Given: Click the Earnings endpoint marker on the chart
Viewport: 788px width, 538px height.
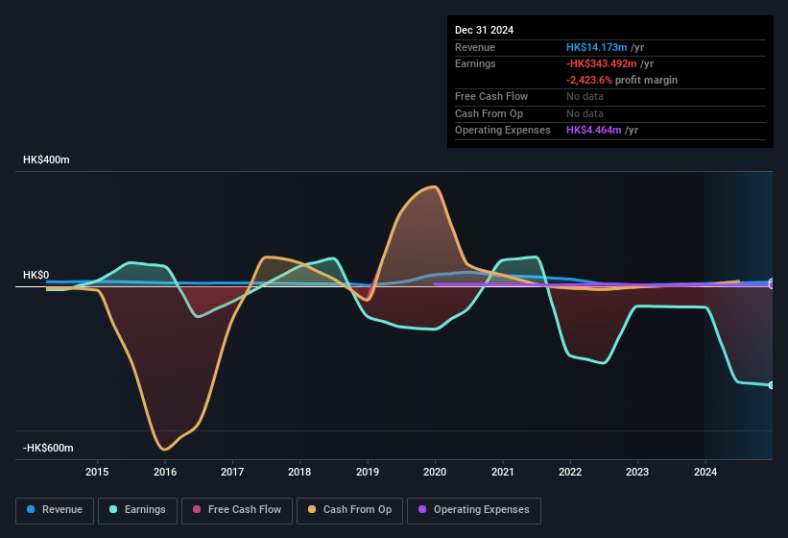Looking at the screenshot, I should 771,385.
